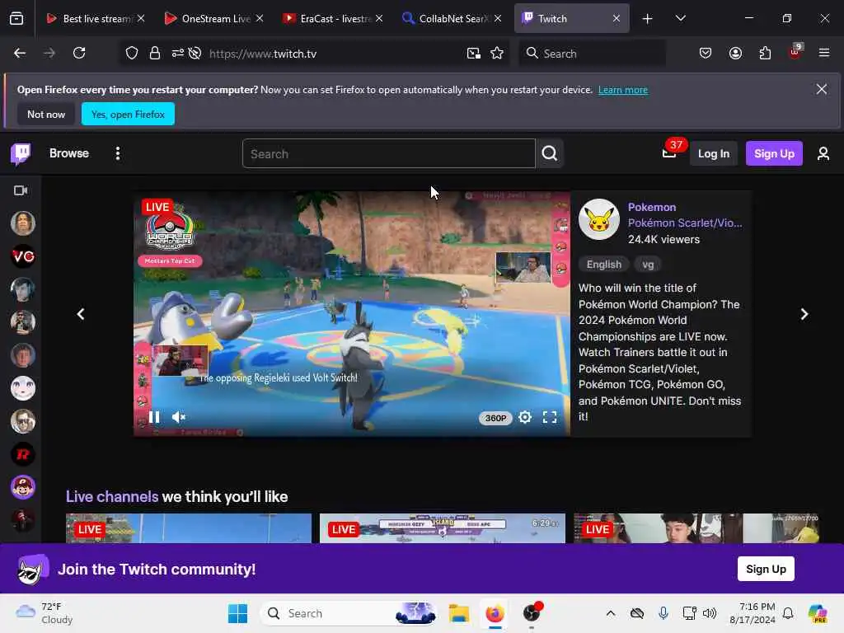The height and width of the screenshot is (633, 844).
Task: Switch to the Best live stream tab
Action: point(96,18)
